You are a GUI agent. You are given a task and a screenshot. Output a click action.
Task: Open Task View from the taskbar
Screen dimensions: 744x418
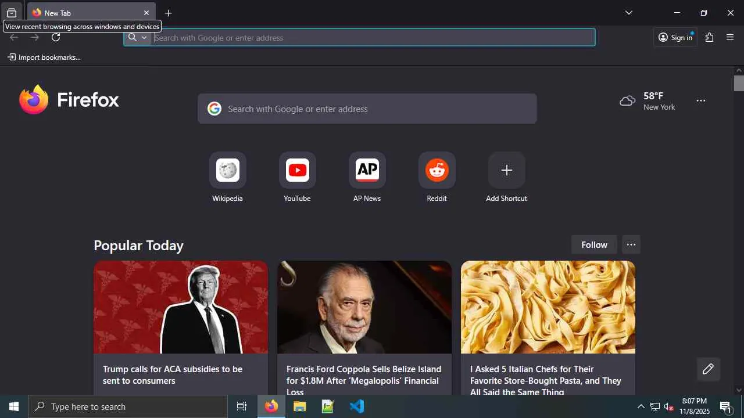[242, 407]
